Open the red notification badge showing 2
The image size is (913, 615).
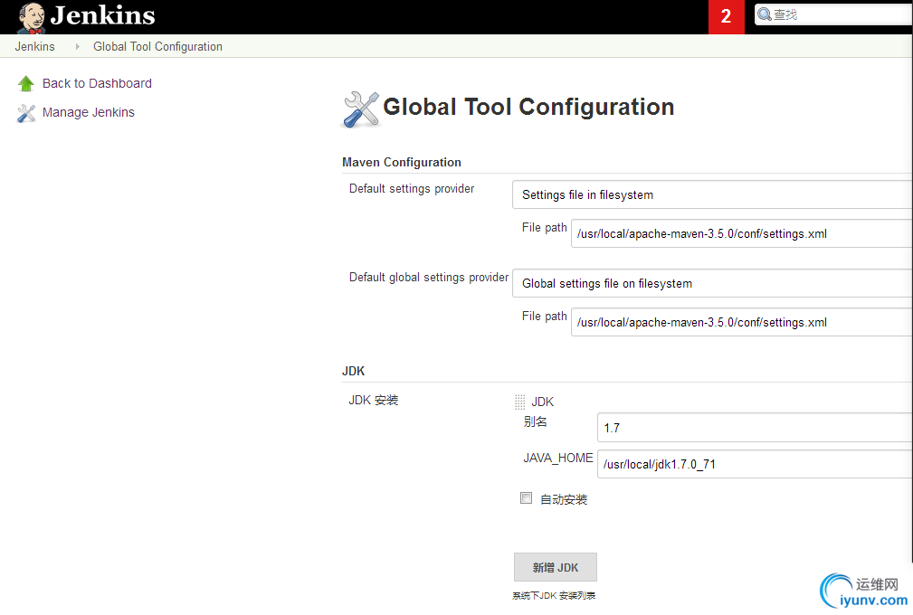(726, 17)
